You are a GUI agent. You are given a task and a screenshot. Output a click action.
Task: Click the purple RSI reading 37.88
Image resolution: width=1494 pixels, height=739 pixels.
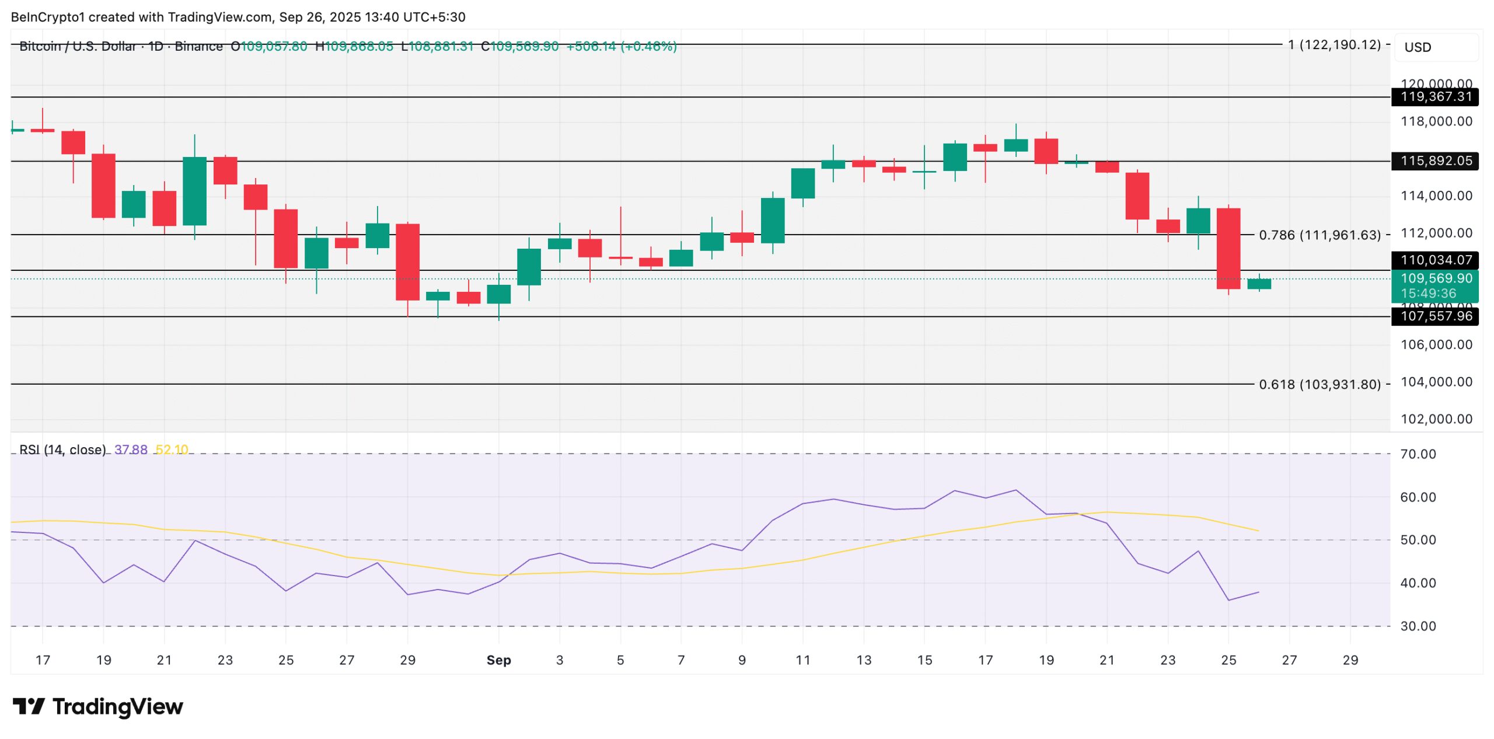pyautogui.click(x=130, y=449)
